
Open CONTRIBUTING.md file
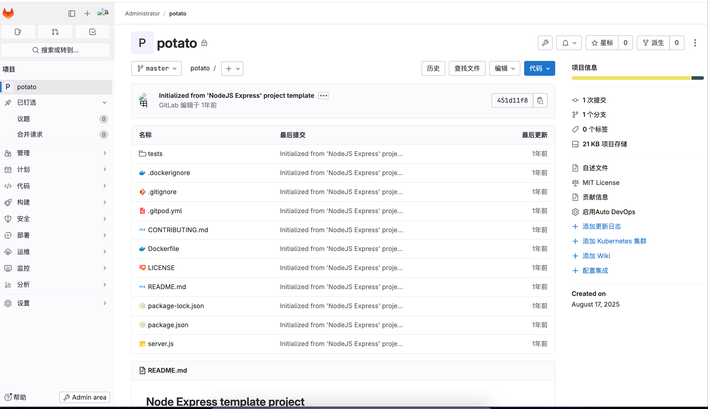[x=178, y=230]
